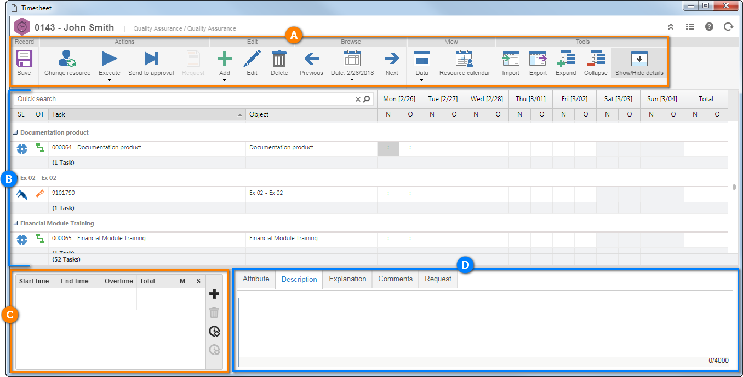Sort by the Task column header
Screen dimensions: 743x377
click(x=147, y=114)
